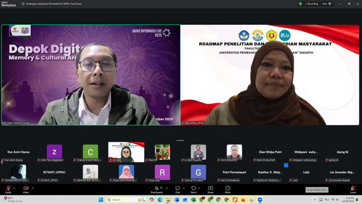This screenshot has width=362, height=204.
Task: Open the More options menu
Action: coord(228,188)
